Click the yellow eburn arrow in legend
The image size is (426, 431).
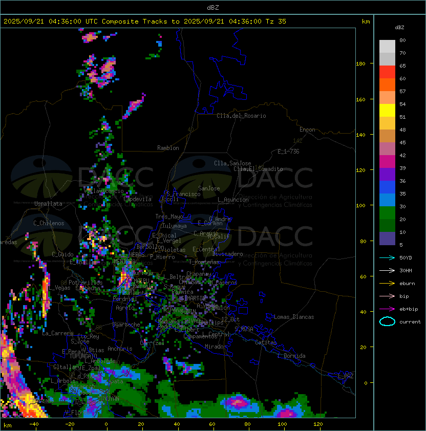coord(387,284)
